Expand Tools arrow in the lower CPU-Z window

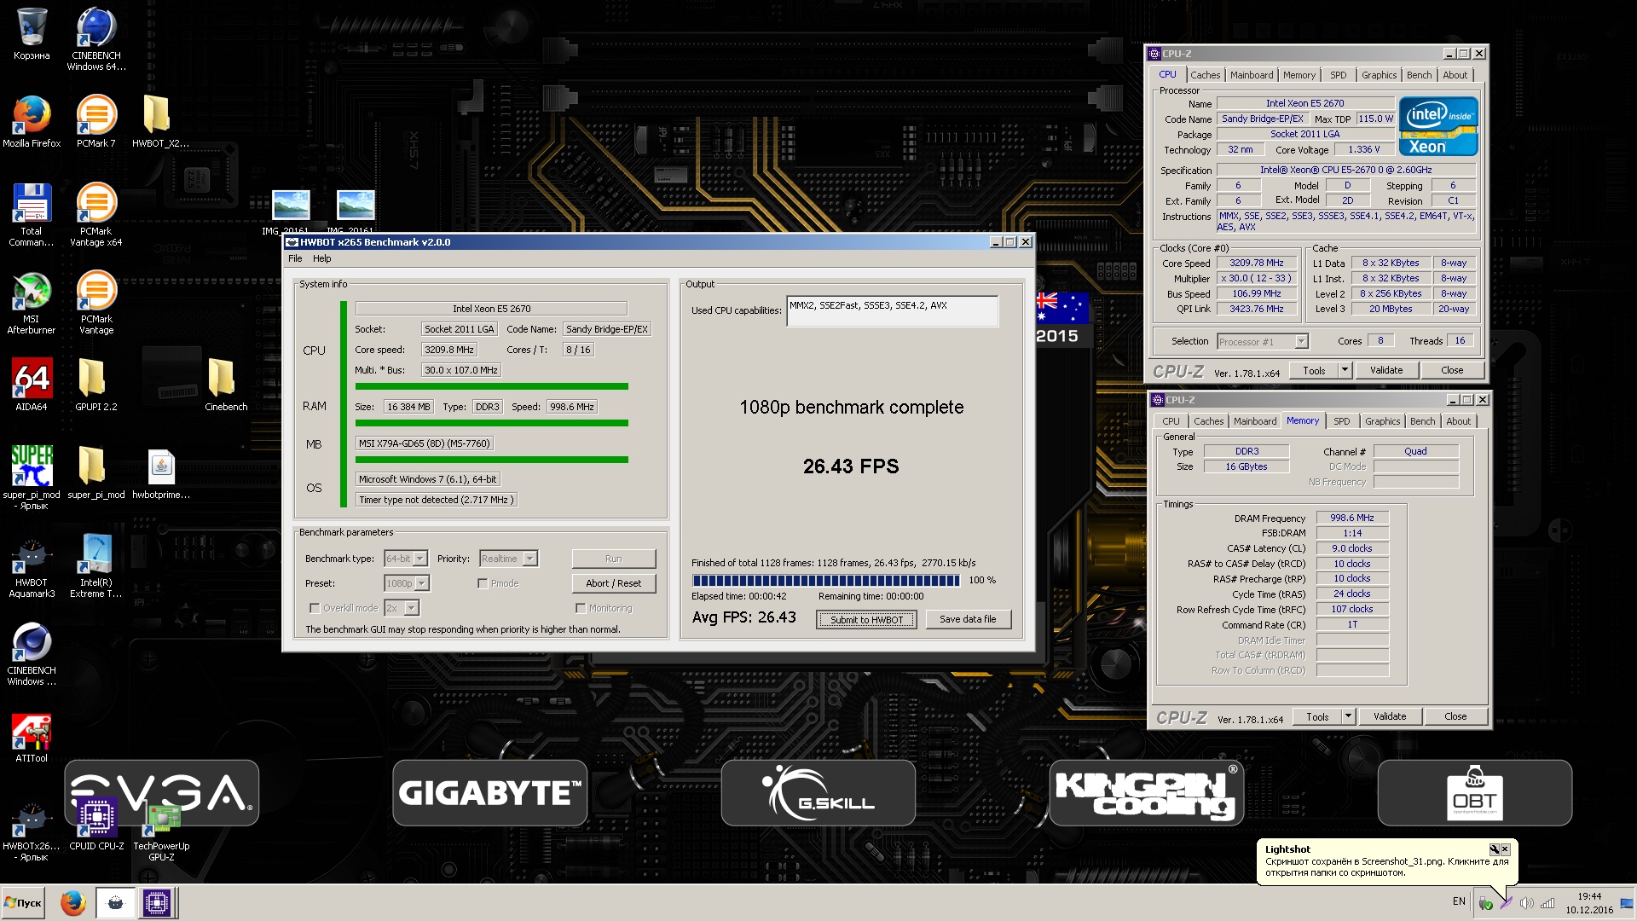pyautogui.click(x=1348, y=716)
